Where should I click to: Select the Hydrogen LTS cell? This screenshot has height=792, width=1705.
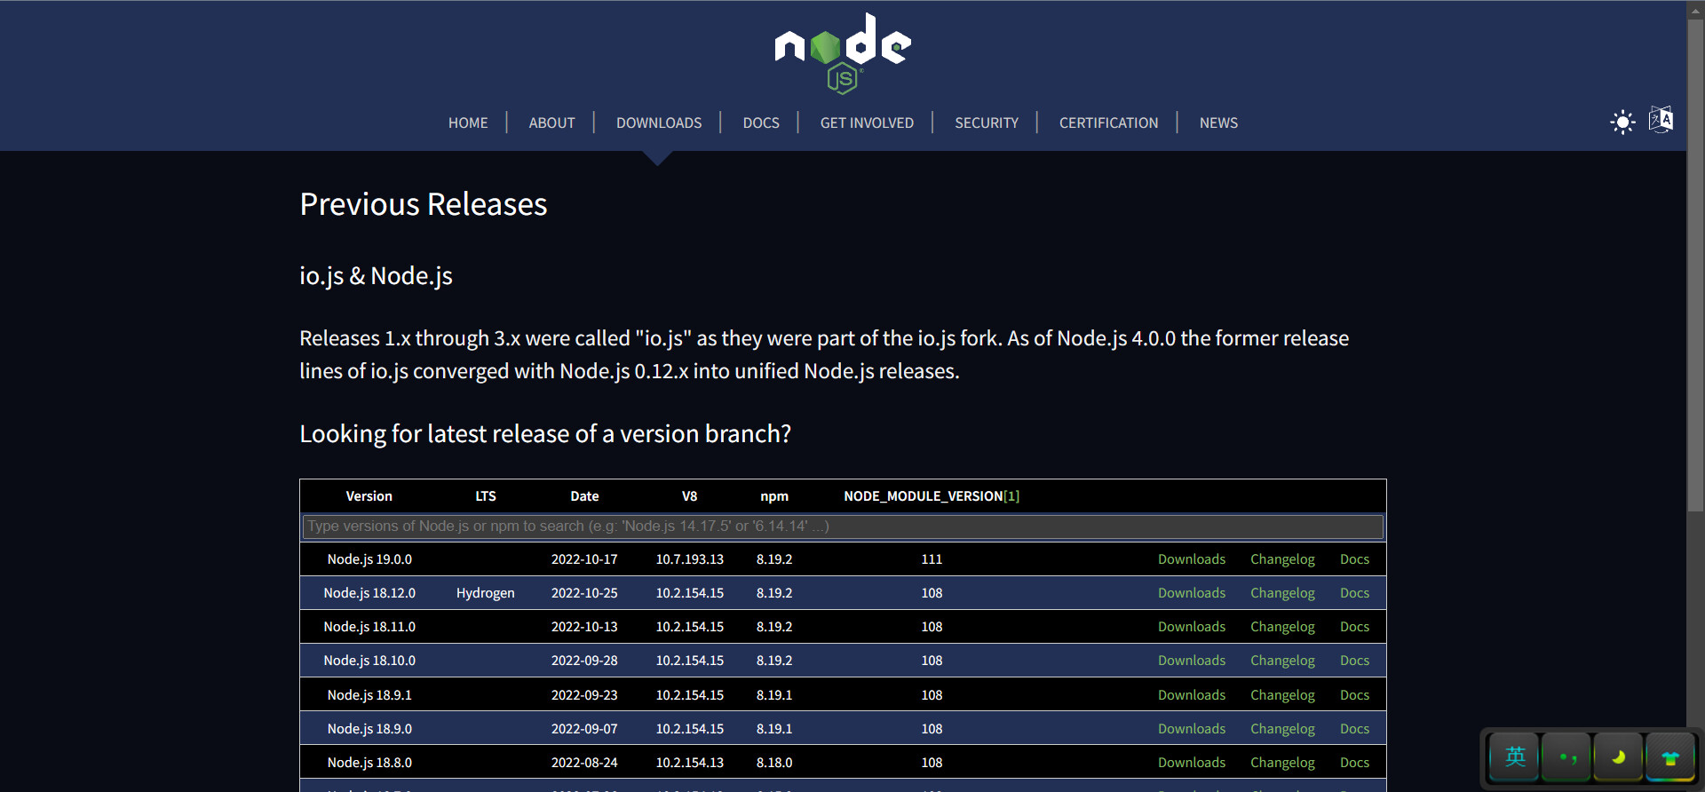click(485, 593)
